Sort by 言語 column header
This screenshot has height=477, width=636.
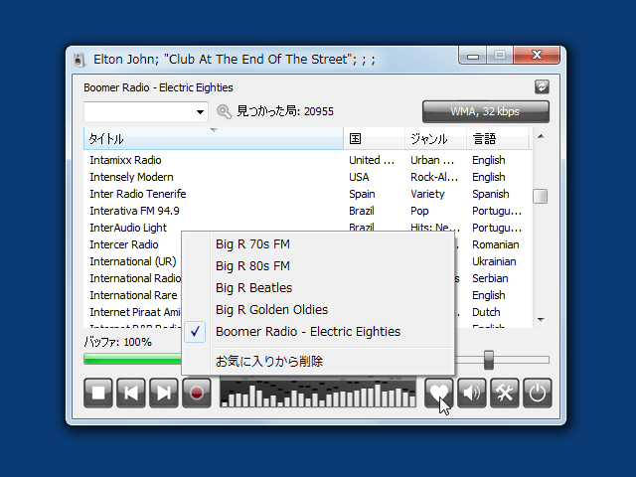(498, 139)
